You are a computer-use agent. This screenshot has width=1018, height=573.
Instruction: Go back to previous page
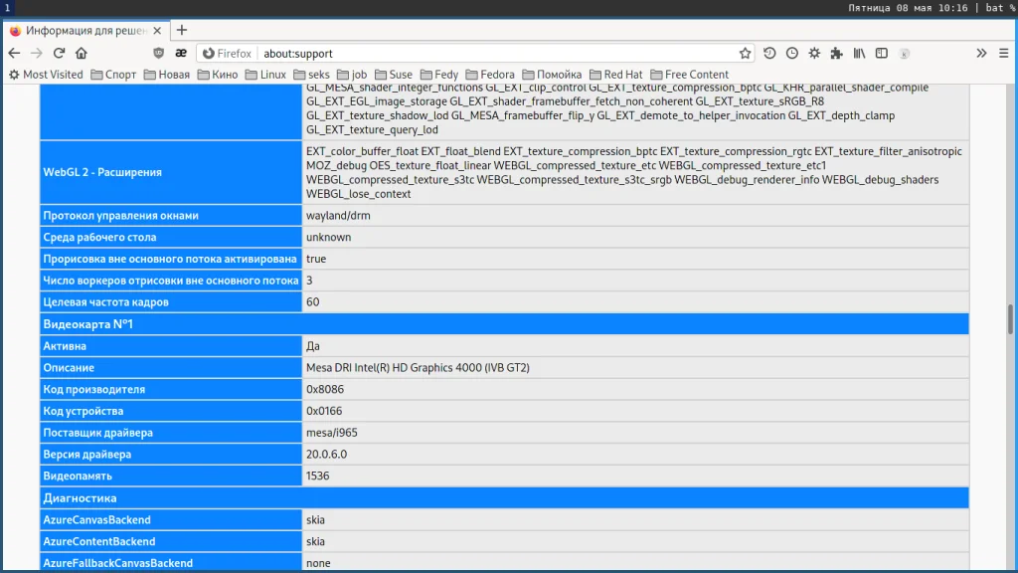click(14, 54)
